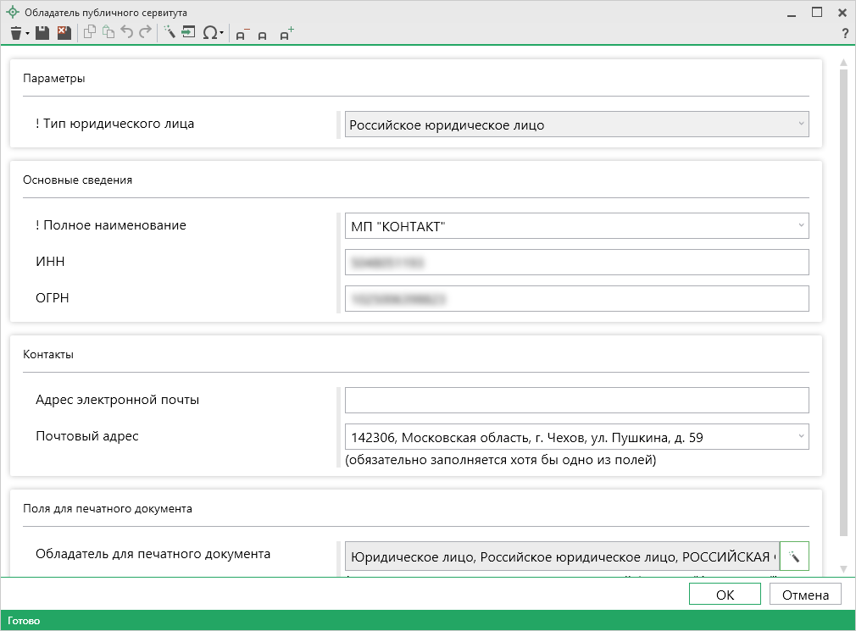Screen dimensions: 856x631
Task: Open the Omega special symbols tool
Action: 210,33
